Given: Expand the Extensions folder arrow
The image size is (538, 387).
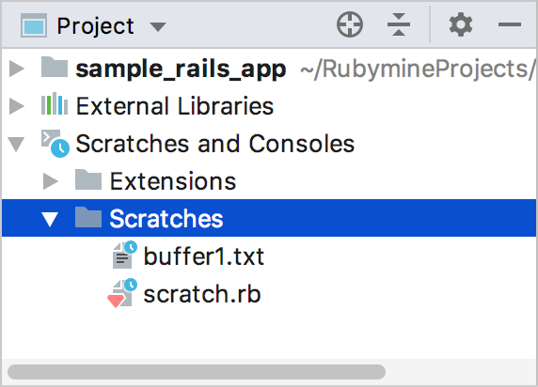Looking at the screenshot, I should (x=51, y=181).
